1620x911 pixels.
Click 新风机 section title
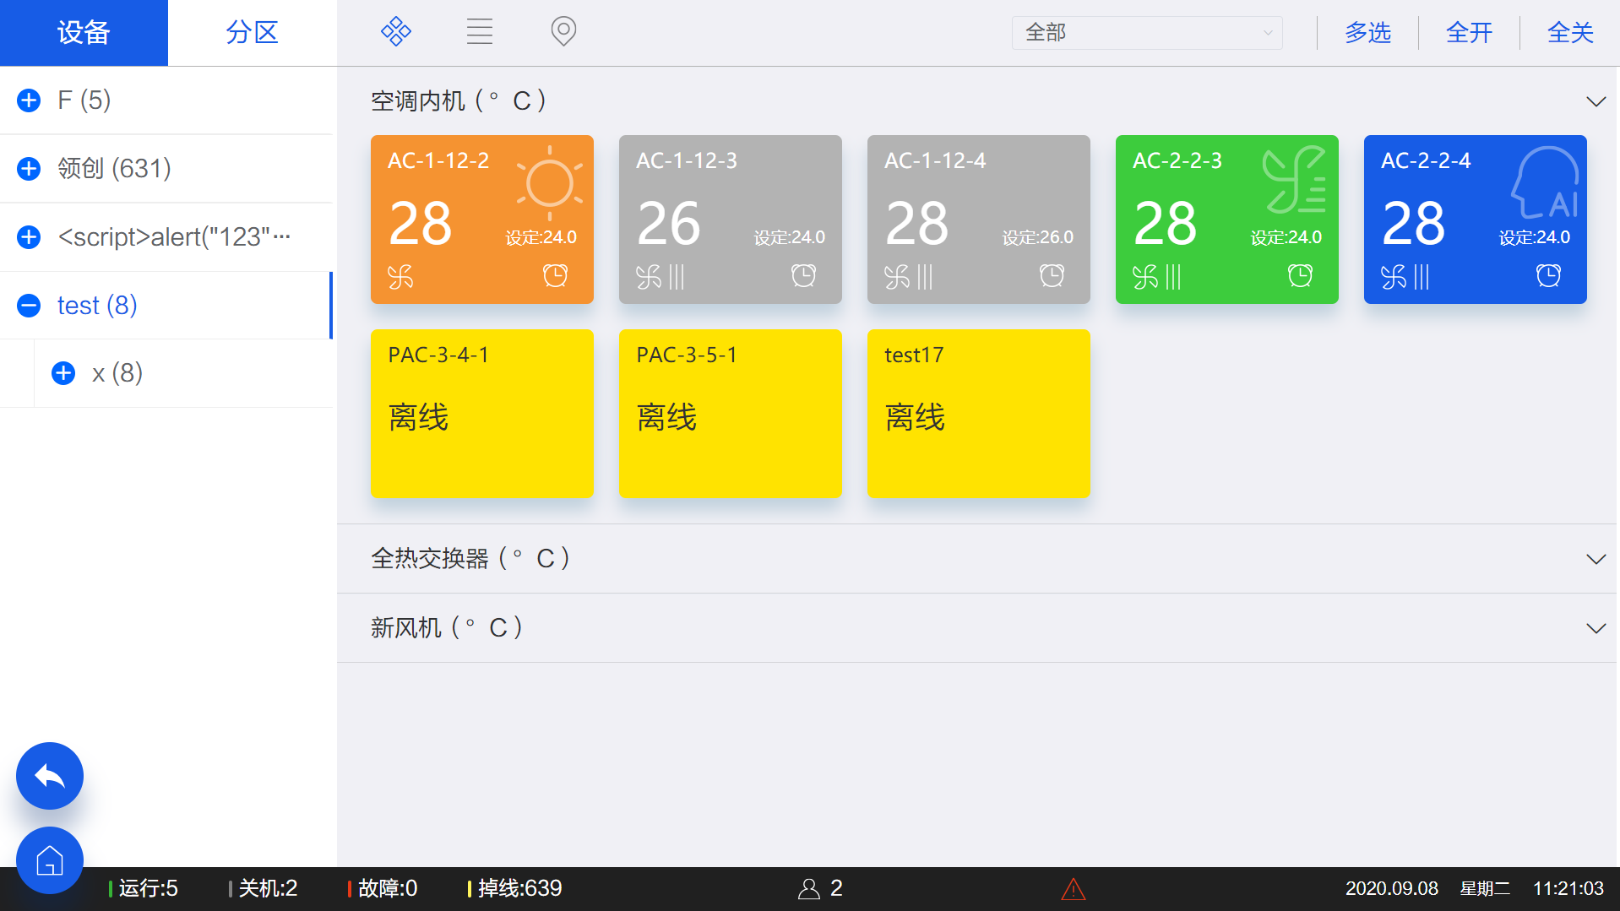(447, 628)
